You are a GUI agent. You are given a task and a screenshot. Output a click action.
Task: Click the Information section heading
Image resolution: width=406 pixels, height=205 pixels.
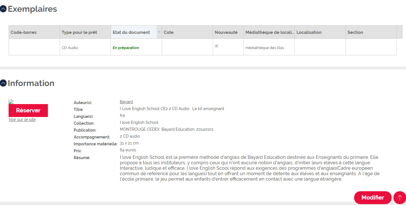(x=31, y=83)
